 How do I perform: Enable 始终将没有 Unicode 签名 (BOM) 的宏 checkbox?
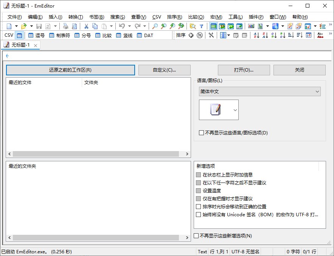tap(198, 214)
